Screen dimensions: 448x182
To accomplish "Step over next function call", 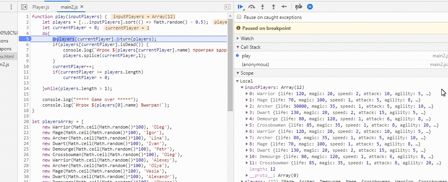I will [x=252, y=7].
